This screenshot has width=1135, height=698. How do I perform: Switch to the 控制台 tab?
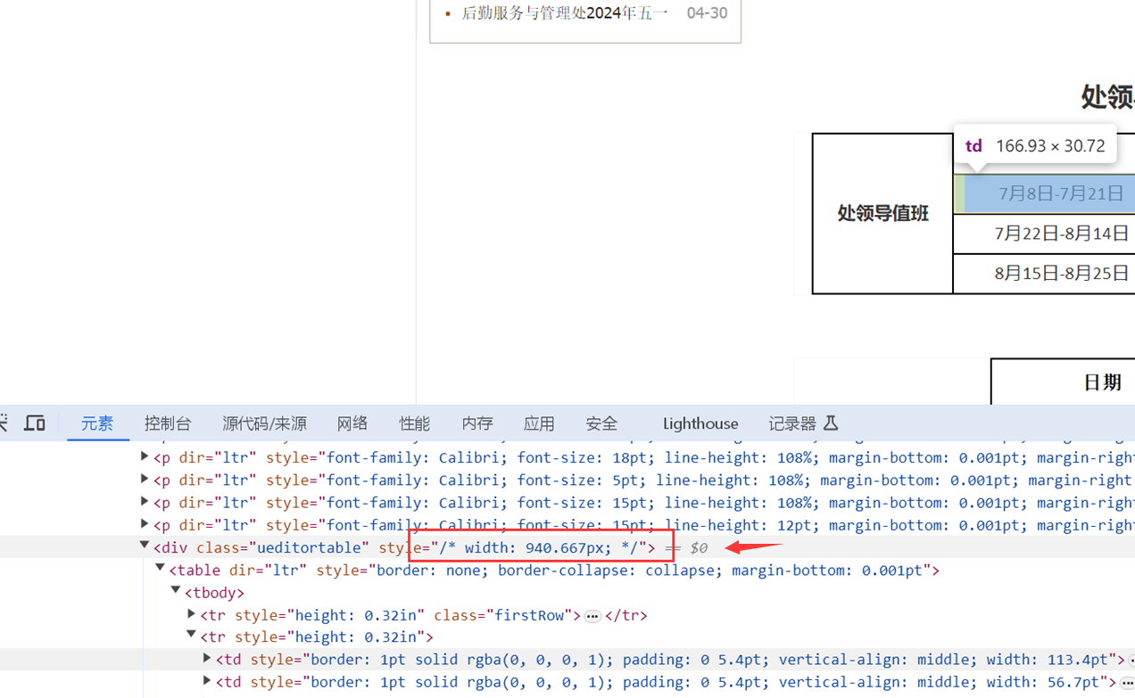coord(168,423)
